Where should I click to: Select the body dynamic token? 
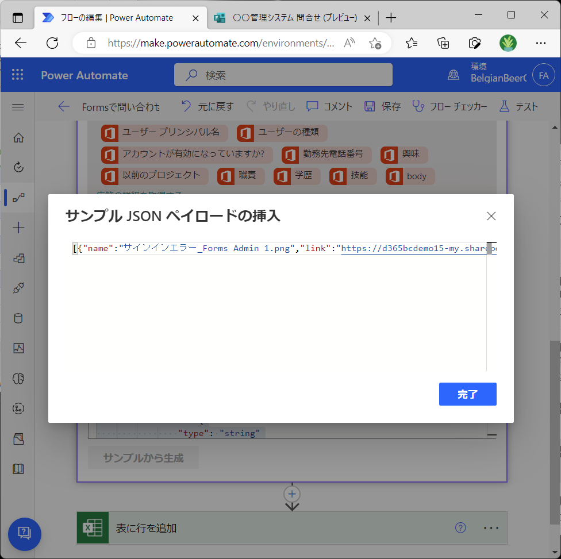(410, 176)
